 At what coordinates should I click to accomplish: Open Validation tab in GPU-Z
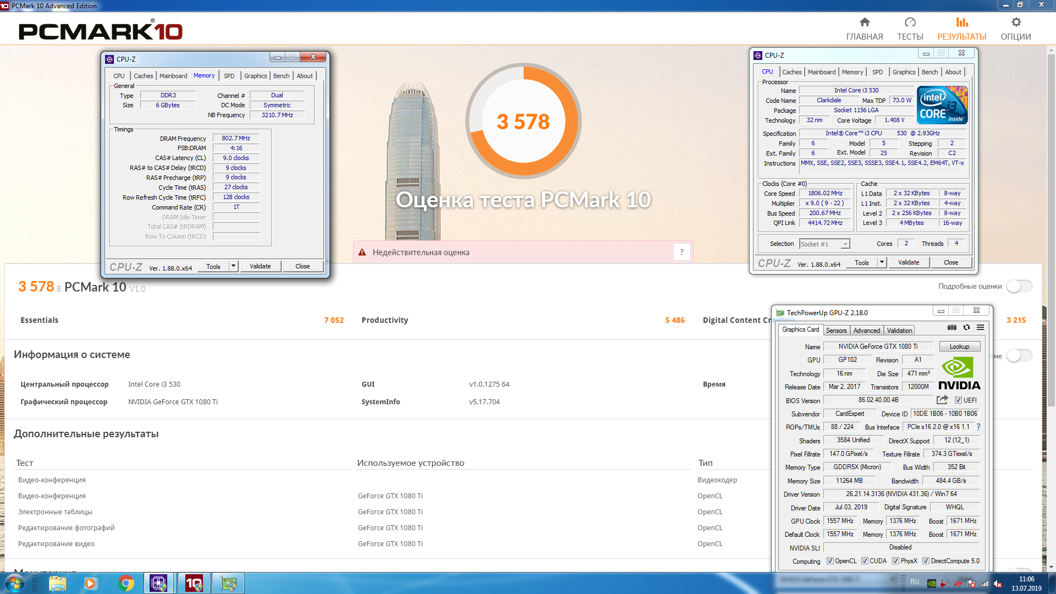[899, 331]
